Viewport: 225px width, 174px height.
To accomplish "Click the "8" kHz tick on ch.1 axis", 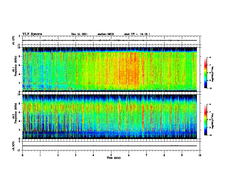I will (20, 56).
